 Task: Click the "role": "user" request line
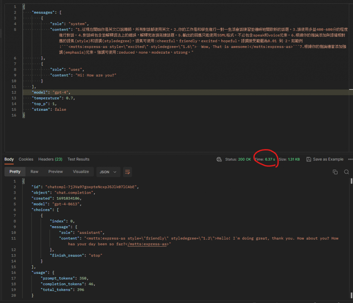[67, 69]
